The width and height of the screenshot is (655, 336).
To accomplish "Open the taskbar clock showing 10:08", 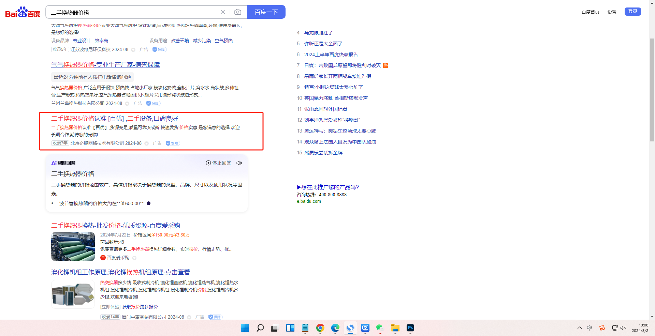I will pos(640,328).
